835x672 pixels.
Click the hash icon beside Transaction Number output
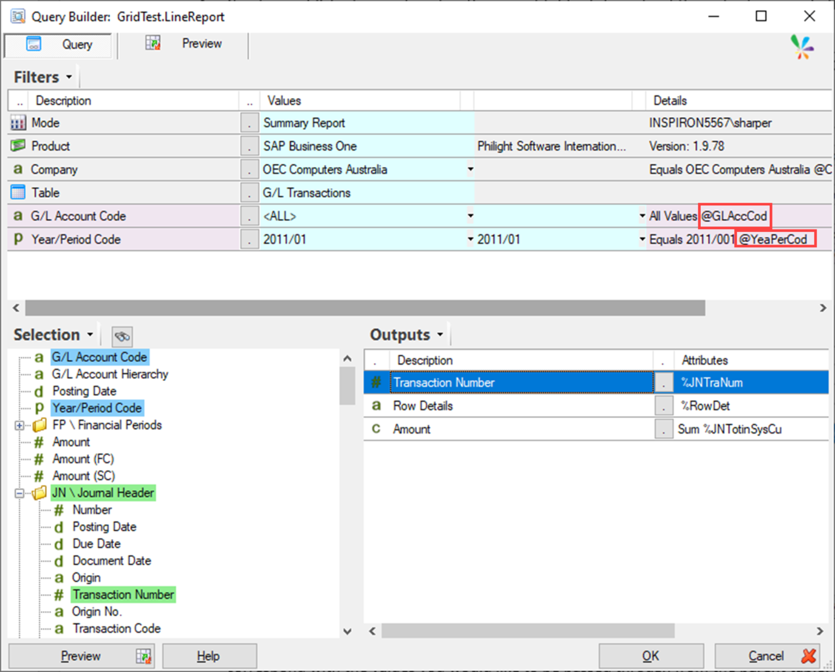pos(376,382)
